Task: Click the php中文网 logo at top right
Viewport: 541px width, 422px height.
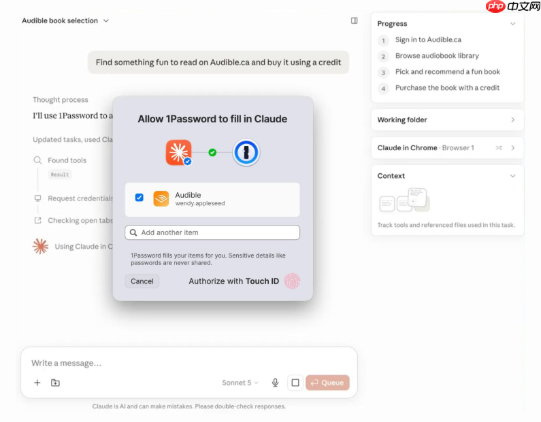Action: pyautogui.click(x=513, y=6)
